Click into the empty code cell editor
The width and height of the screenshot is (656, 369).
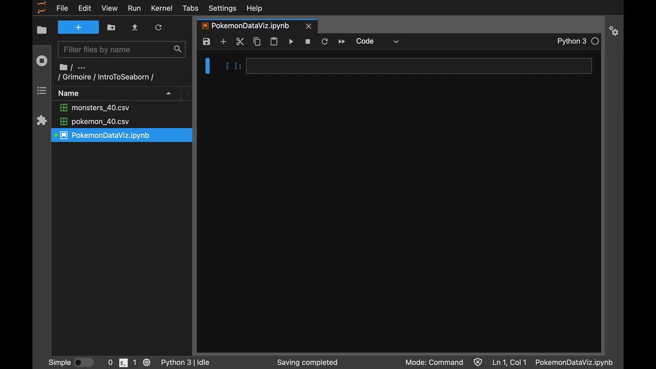tap(419, 66)
